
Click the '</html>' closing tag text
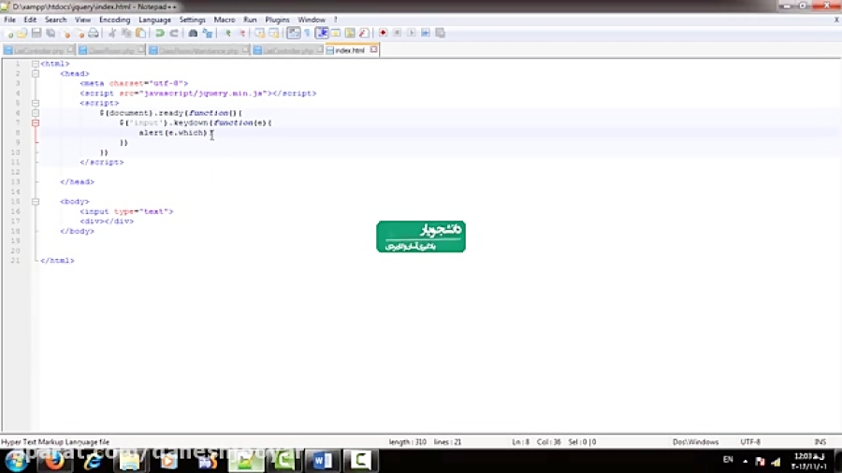(x=57, y=261)
